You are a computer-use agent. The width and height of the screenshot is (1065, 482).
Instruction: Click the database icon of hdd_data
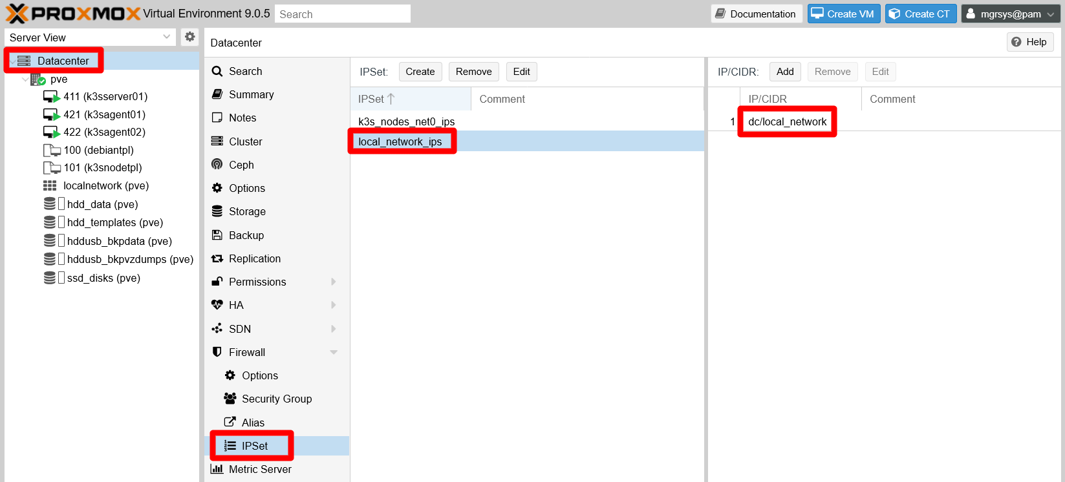click(x=50, y=204)
